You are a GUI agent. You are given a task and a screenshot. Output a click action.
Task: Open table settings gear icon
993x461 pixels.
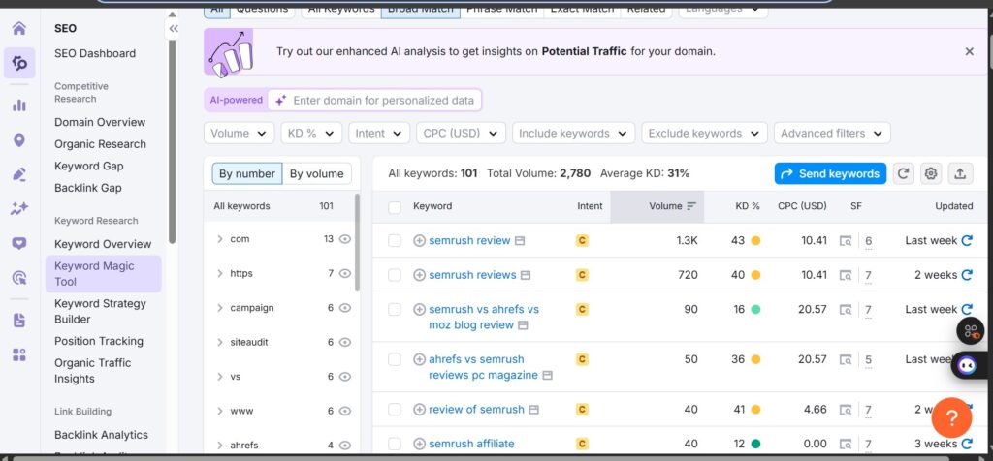pos(930,173)
